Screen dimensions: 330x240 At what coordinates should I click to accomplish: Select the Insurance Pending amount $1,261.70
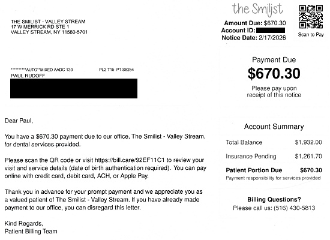308,156
